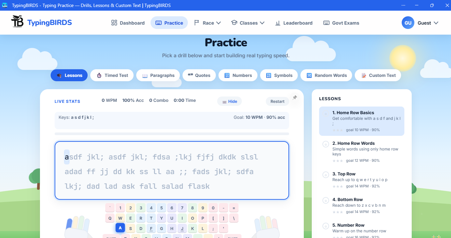Click the J key on keyboard
This screenshot has width=451, height=238.
click(x=182, y=228)
